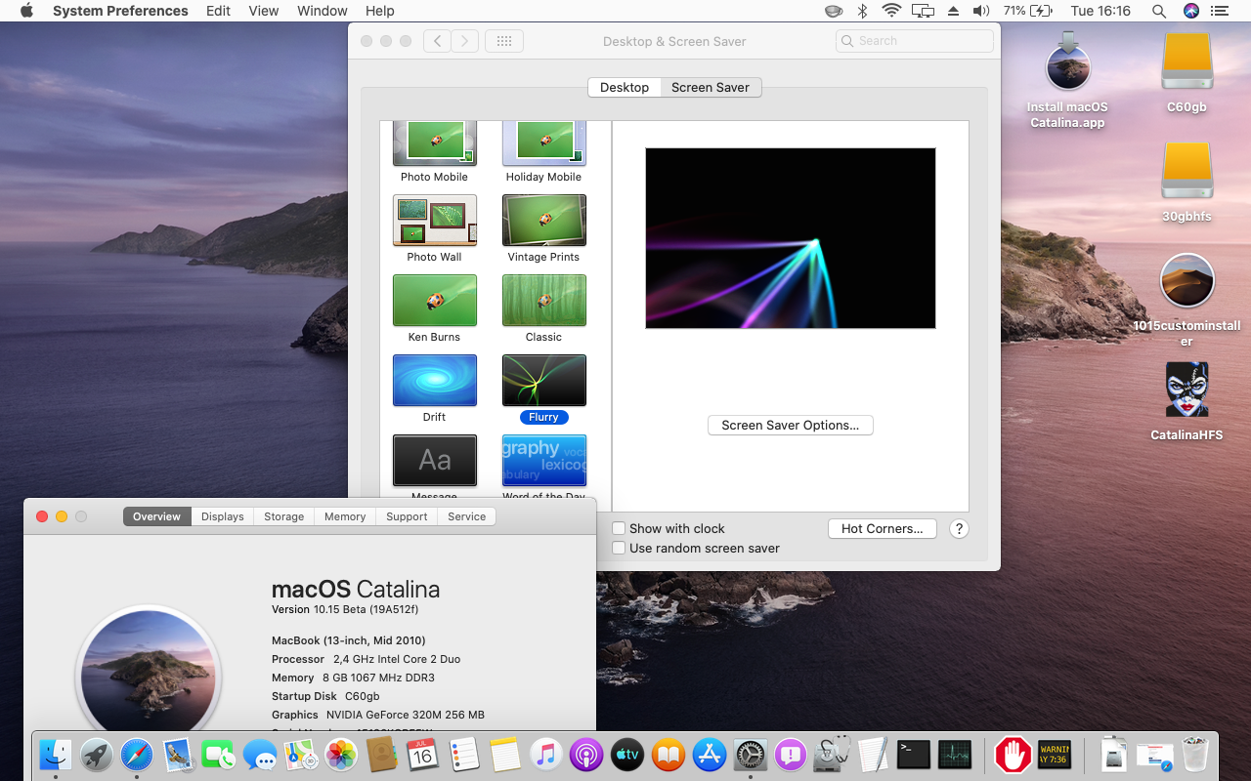Click the display mirroring menu bar icon
The width and height of the screenshot is (1251, 781).
(923, 11)
